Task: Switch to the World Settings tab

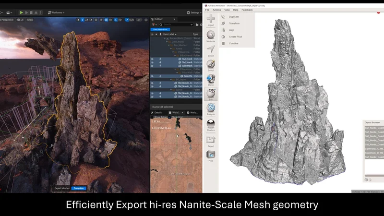Action: coord(192,113)
